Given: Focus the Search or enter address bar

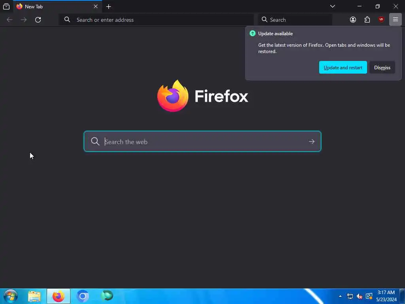Looking at the screenshot, I should click(156, 20).
